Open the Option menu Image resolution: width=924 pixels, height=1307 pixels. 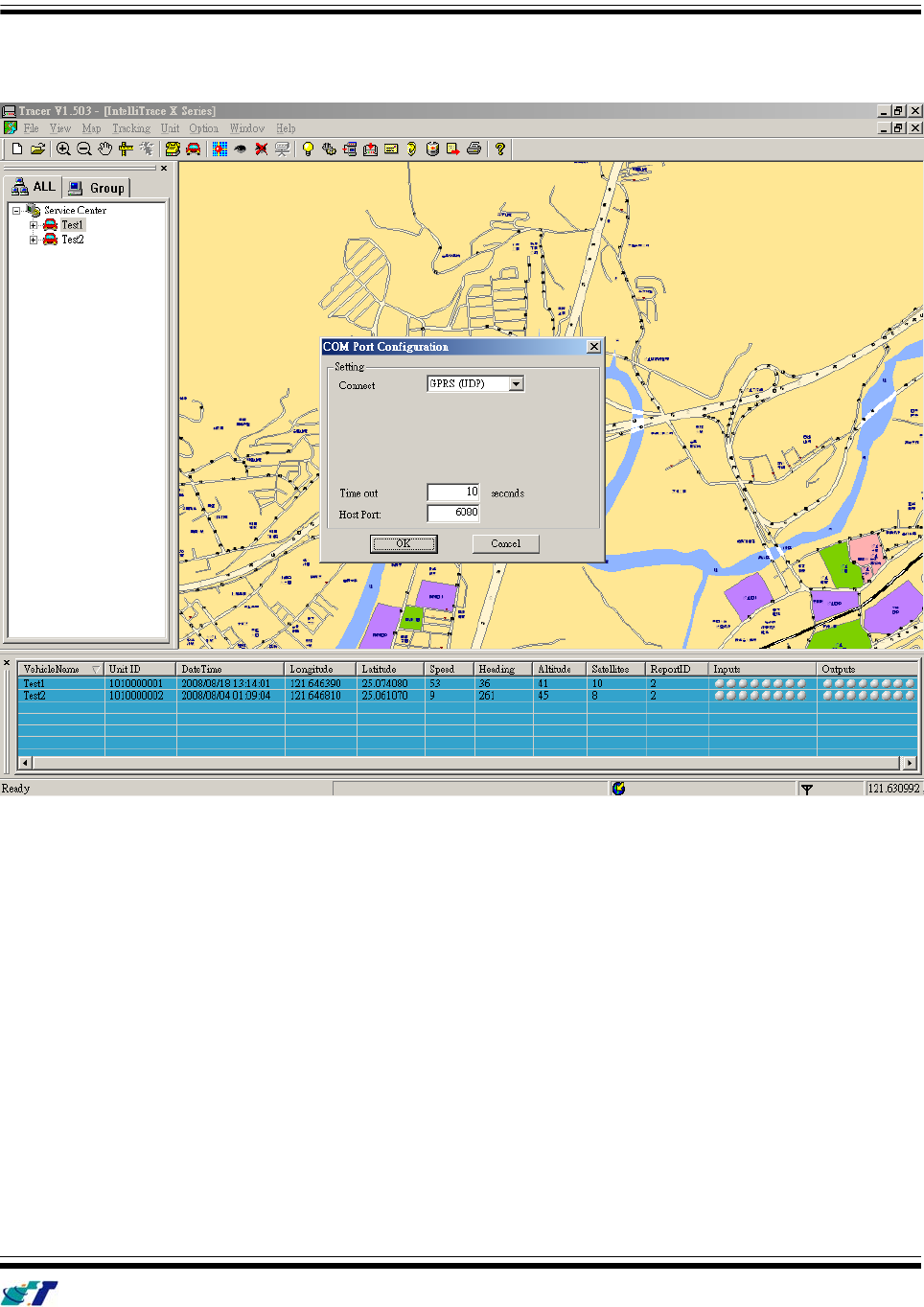click(203, 128)
